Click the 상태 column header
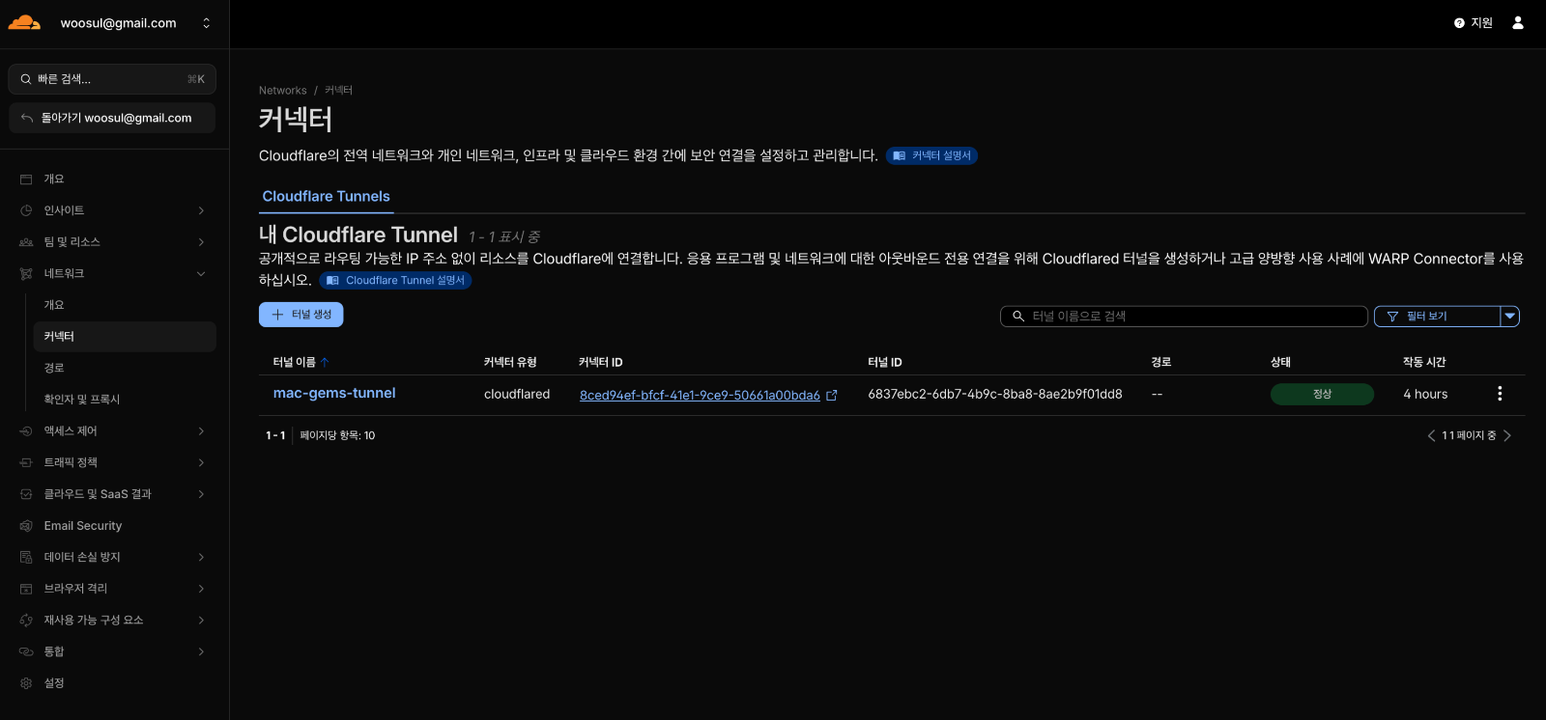Screen dimensions: 1546x720 (x=1280, y=363)
